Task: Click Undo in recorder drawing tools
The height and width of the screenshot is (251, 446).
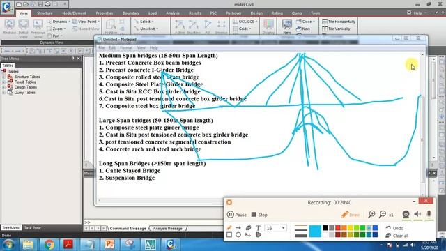Action: coord(395,228)
